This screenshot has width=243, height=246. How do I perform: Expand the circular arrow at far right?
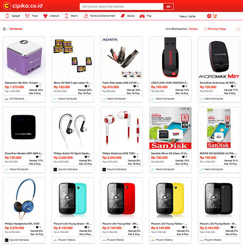(238, 29)
